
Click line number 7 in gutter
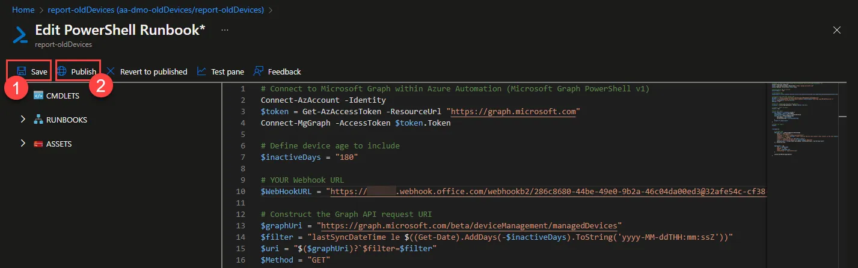pos(243,157)
